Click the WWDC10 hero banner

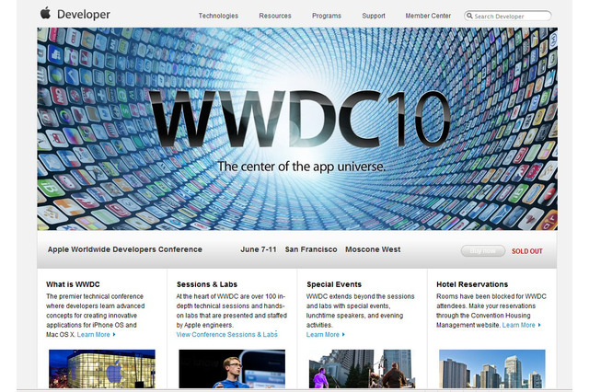click(297, 129)
